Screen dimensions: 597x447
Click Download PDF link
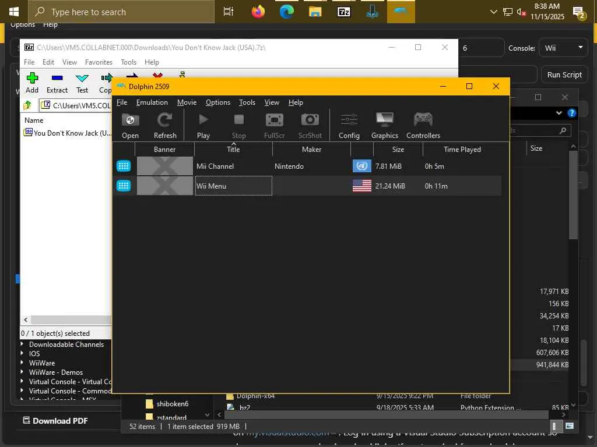click(55, 421)
